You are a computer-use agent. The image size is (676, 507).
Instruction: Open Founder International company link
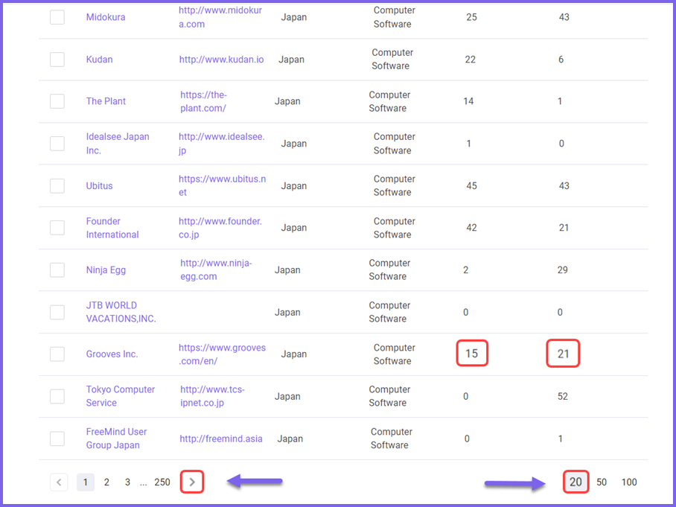112,228
